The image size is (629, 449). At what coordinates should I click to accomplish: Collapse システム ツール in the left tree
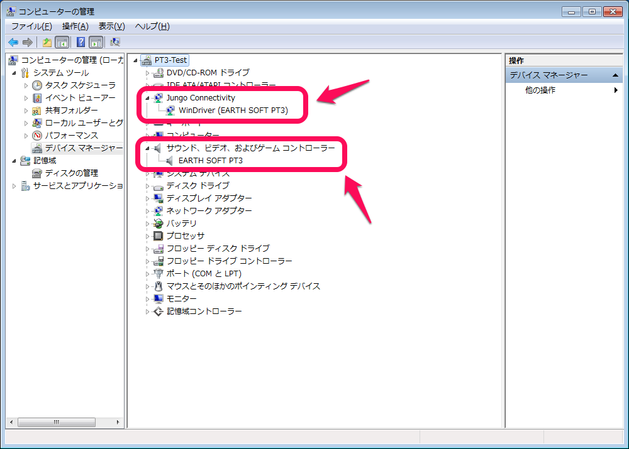point(14,73)
